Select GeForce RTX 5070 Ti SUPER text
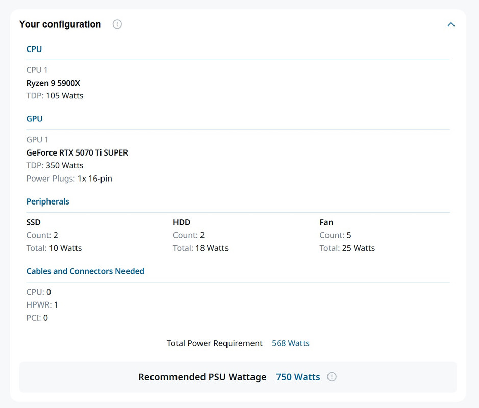 pos(77,152)
